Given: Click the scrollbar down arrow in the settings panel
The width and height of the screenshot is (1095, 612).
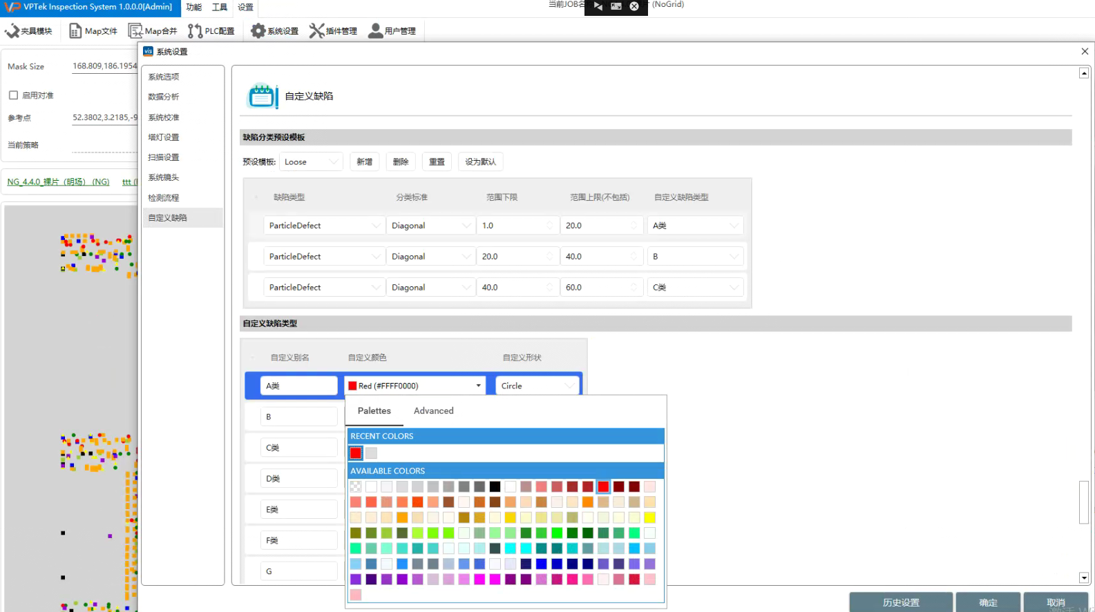Looking at the screenshot, I should pyautogui.click(x=1084, y=578).
